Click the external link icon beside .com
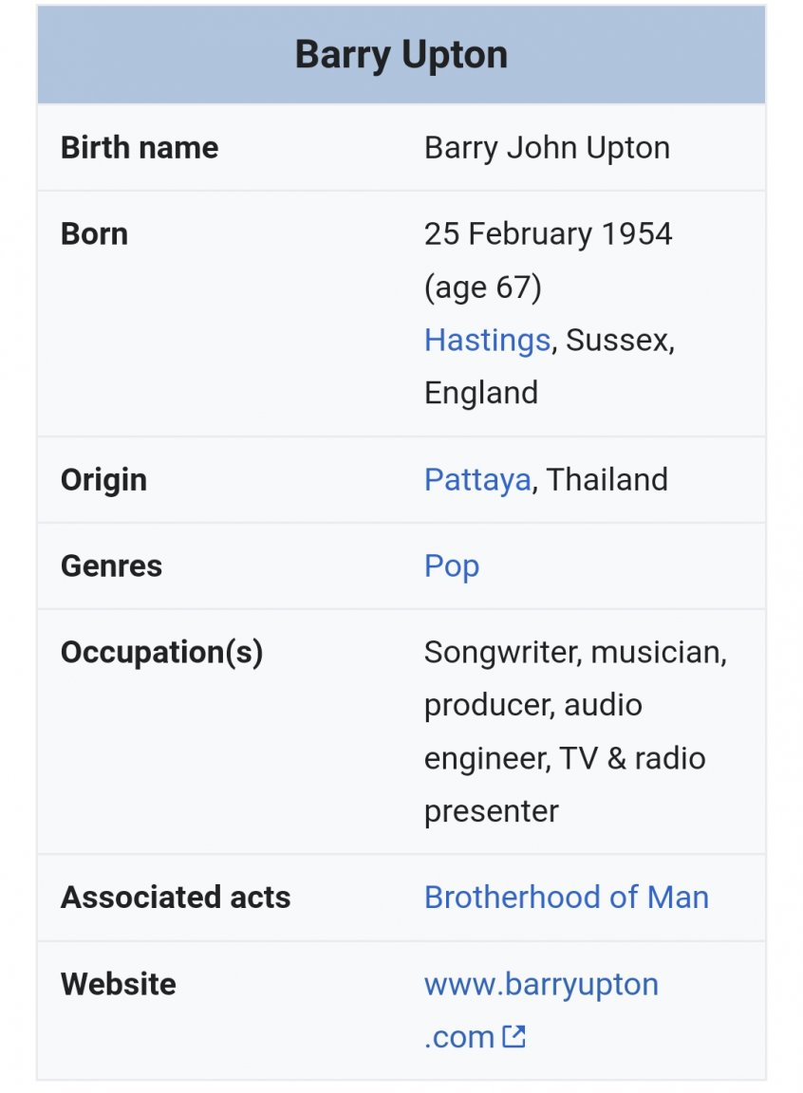Screen dimensions: 803x1093 514,1036
